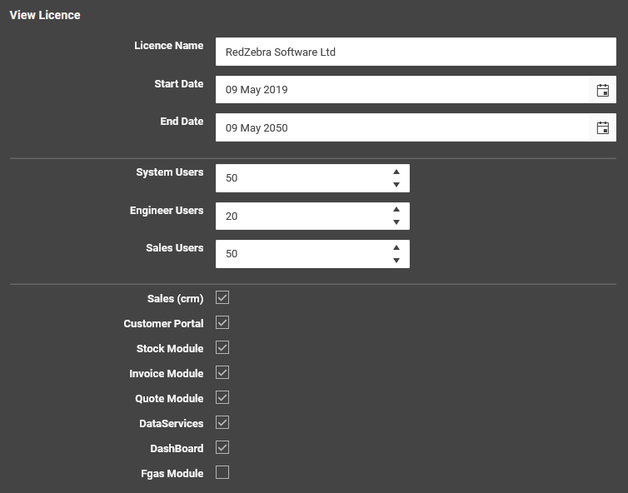The height and width of the screenshot is (493, 628).
Task: Toggle the Customer Portal checkbox
Action: click(222, 322)
